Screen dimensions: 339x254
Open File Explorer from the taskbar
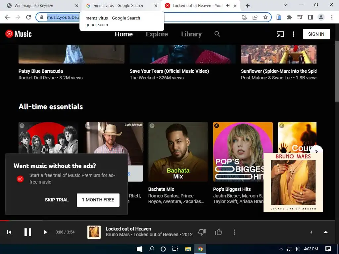click(188, 249)
